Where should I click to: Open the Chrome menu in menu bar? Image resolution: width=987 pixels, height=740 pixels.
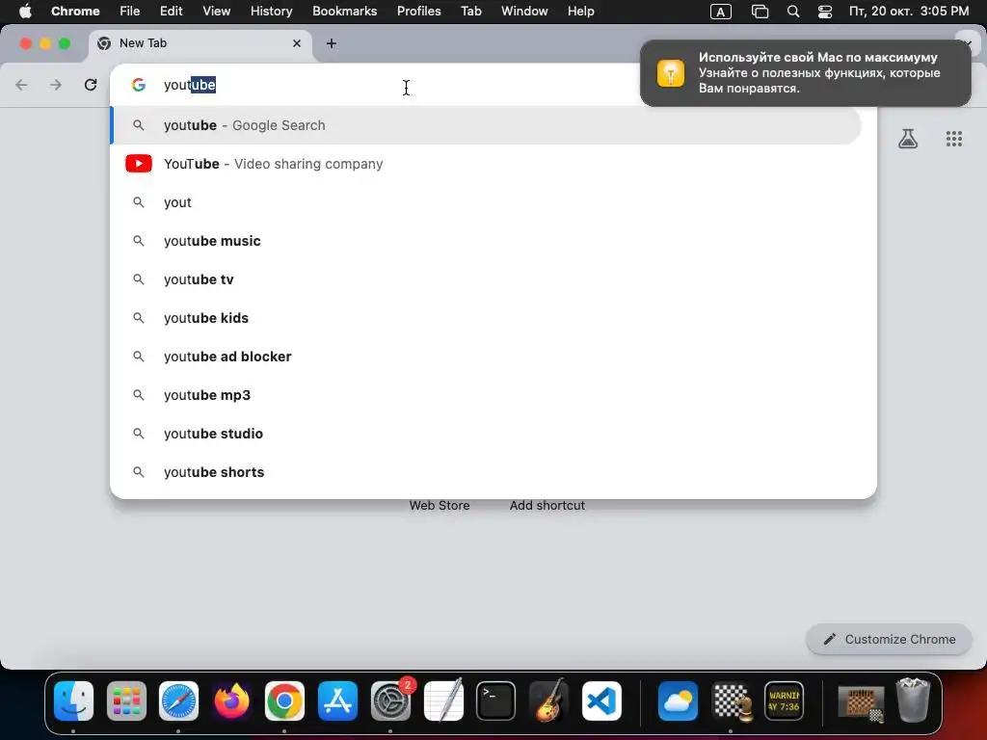(75, 12)
